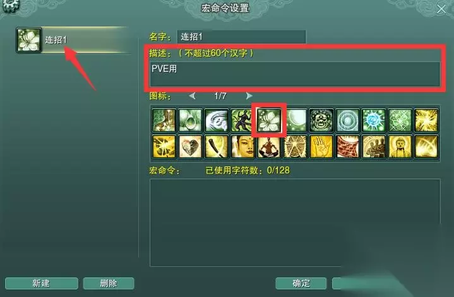This screenshot has height=297, width=454.
Task: Select the demon mask icon
Action: [321, 120]
